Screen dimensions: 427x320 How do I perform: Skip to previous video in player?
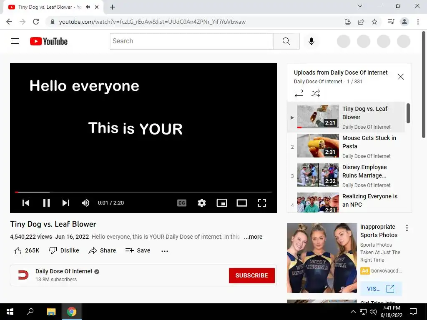point(26,203)
